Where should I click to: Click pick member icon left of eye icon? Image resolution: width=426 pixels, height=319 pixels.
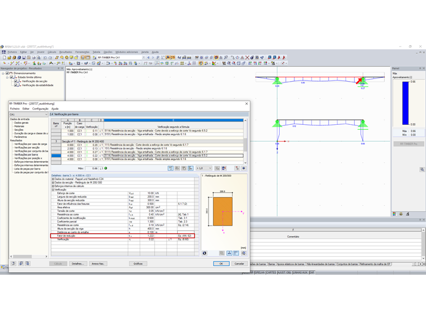click(237, 168)
